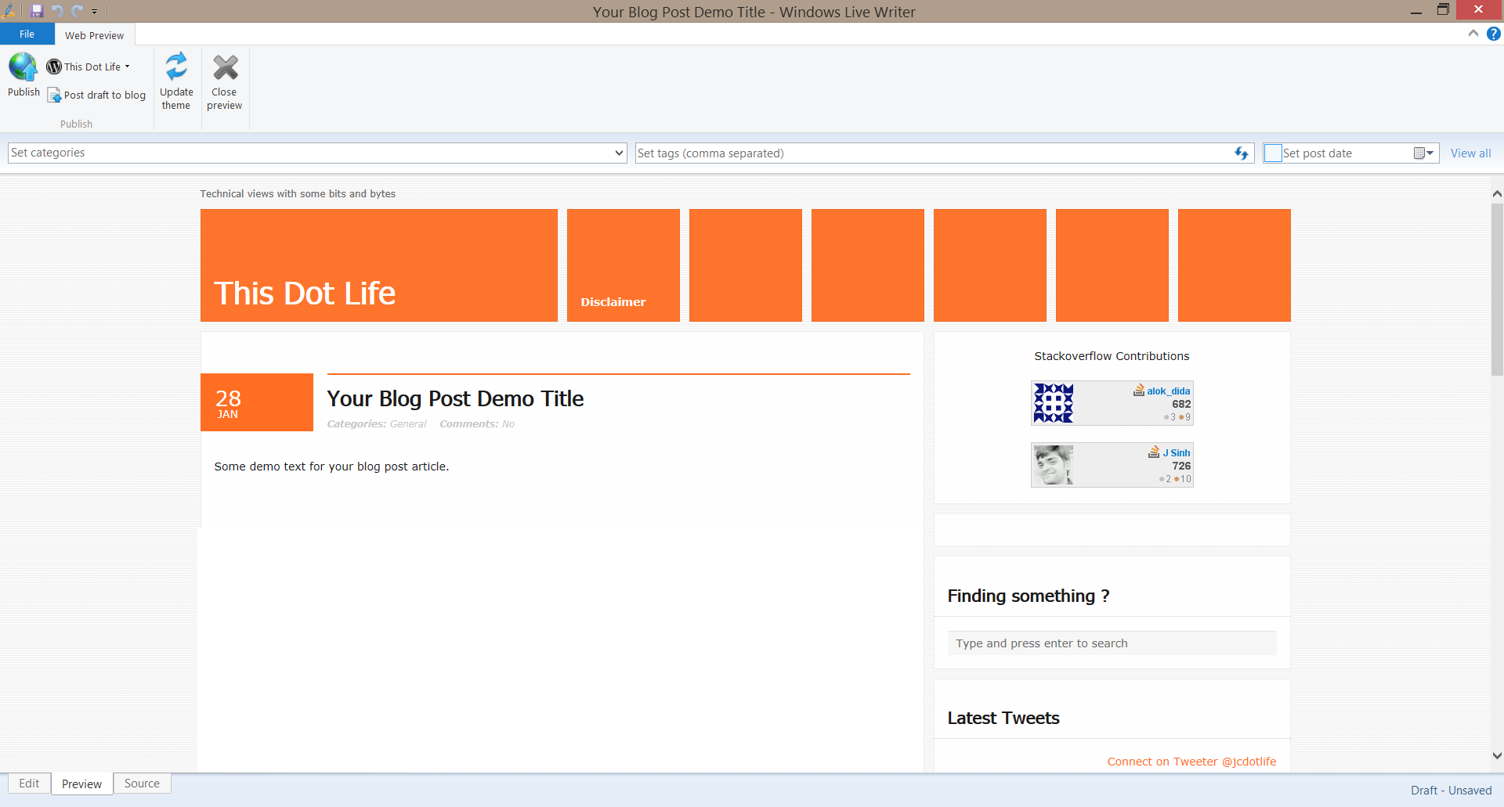Screen dimensions: 1504x807
Task: Click the J Sinh Stackoverflow profile card
Action: [x=1112, y=465]
